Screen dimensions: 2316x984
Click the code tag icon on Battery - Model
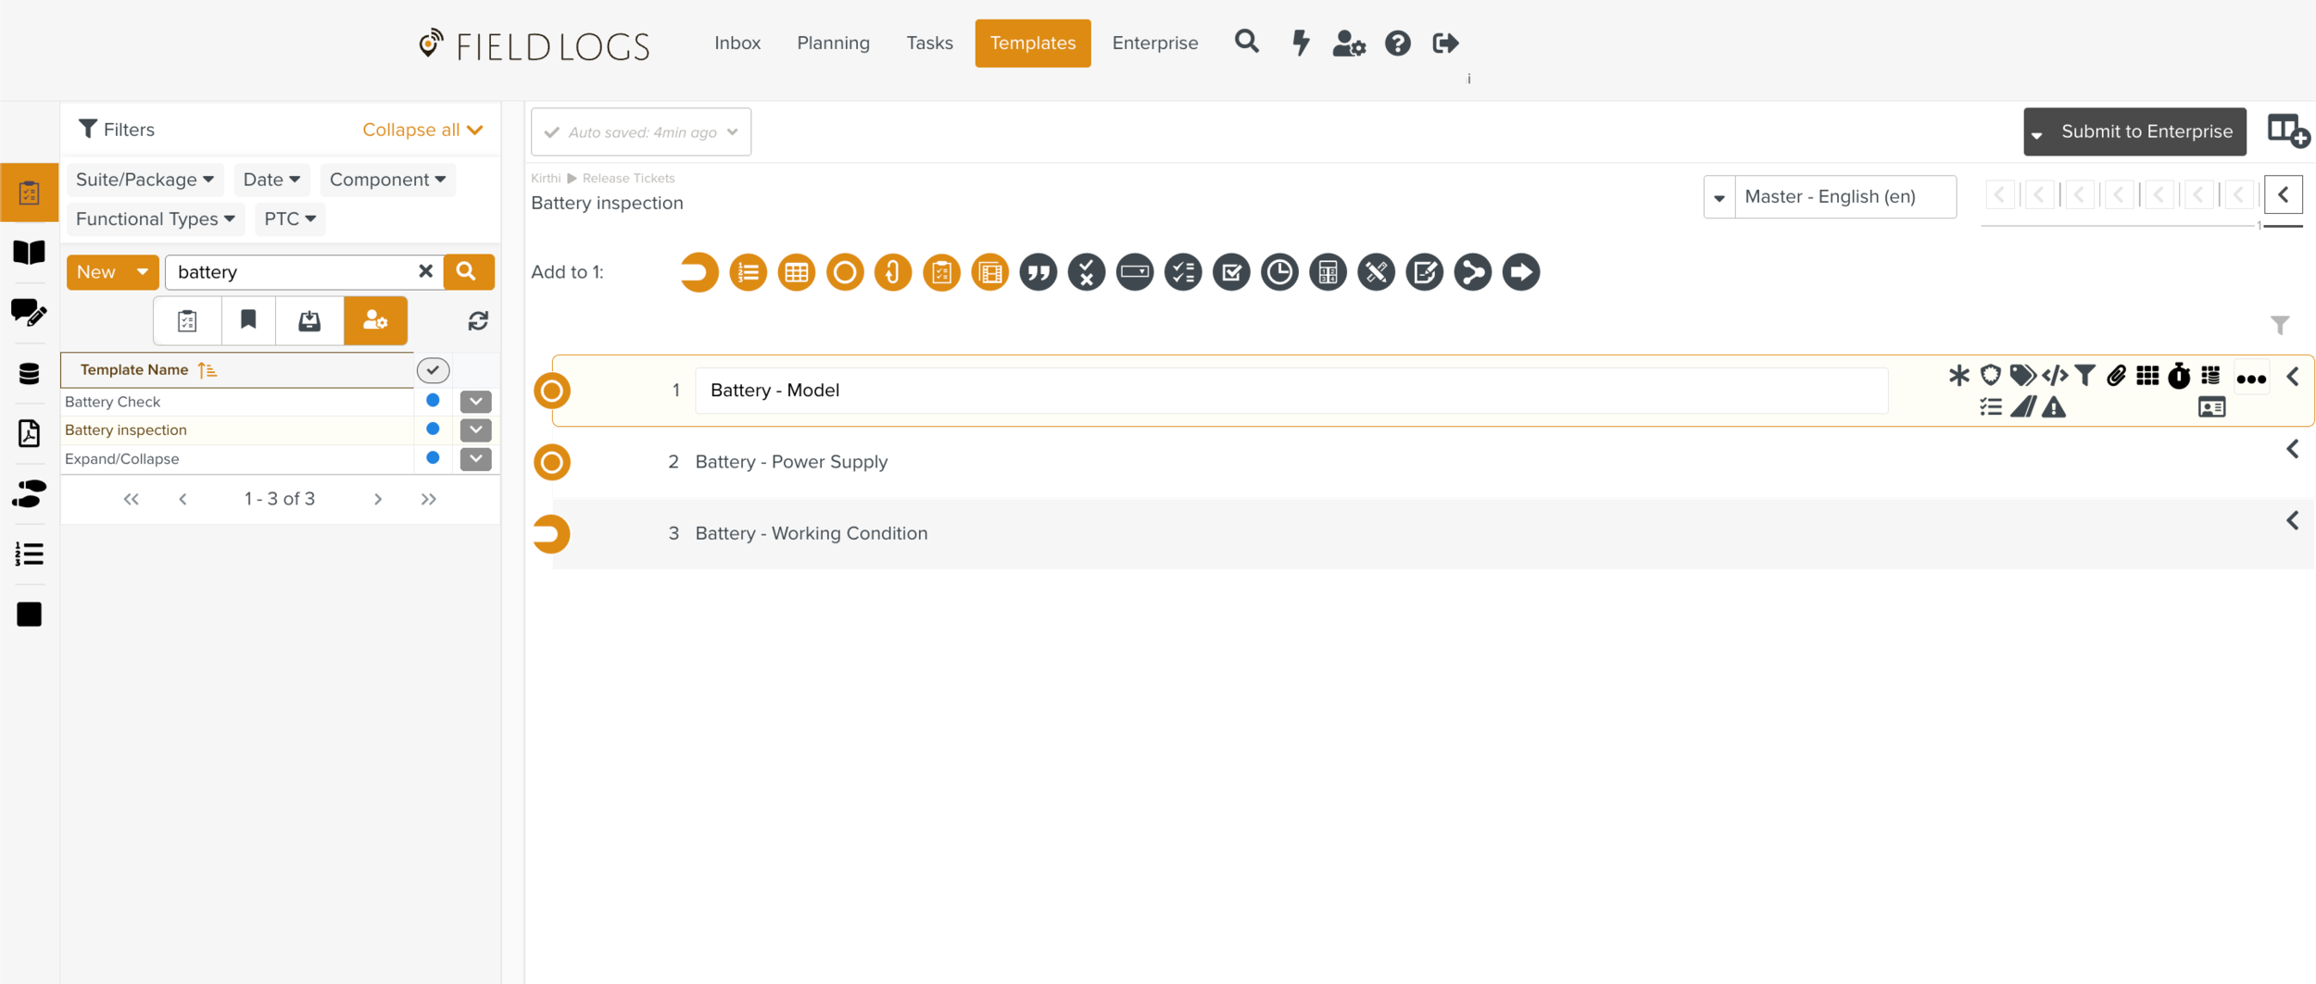point(2054,375)
